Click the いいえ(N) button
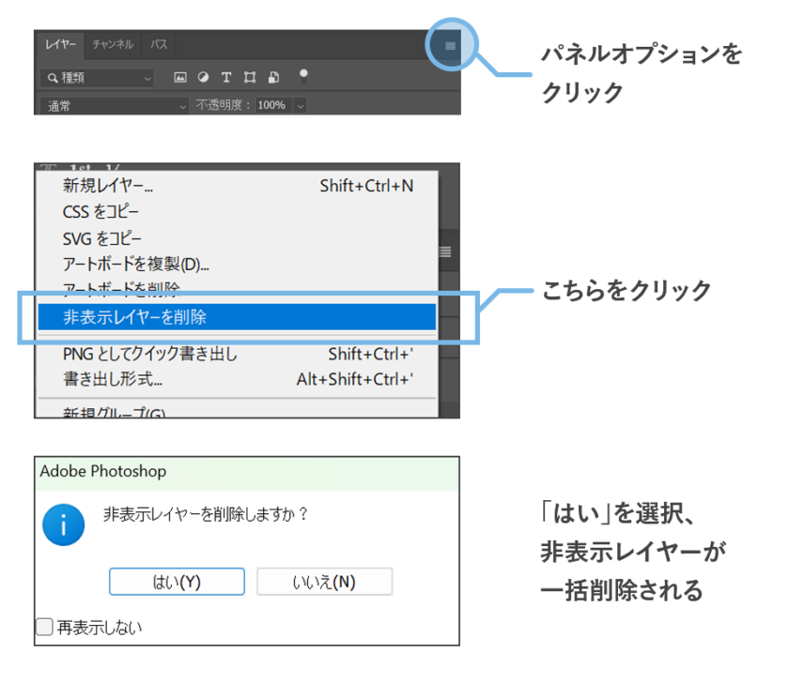Image resolution: width=789 pixels, height=698 pixels. (324, 582)
